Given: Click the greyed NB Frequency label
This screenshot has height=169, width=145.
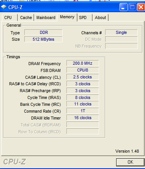Looking at the screenshot, I should [88, 46].
